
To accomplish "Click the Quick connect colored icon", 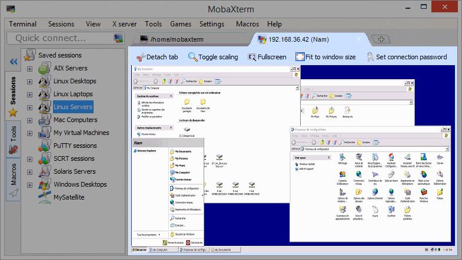I will [x=118, y=39].
